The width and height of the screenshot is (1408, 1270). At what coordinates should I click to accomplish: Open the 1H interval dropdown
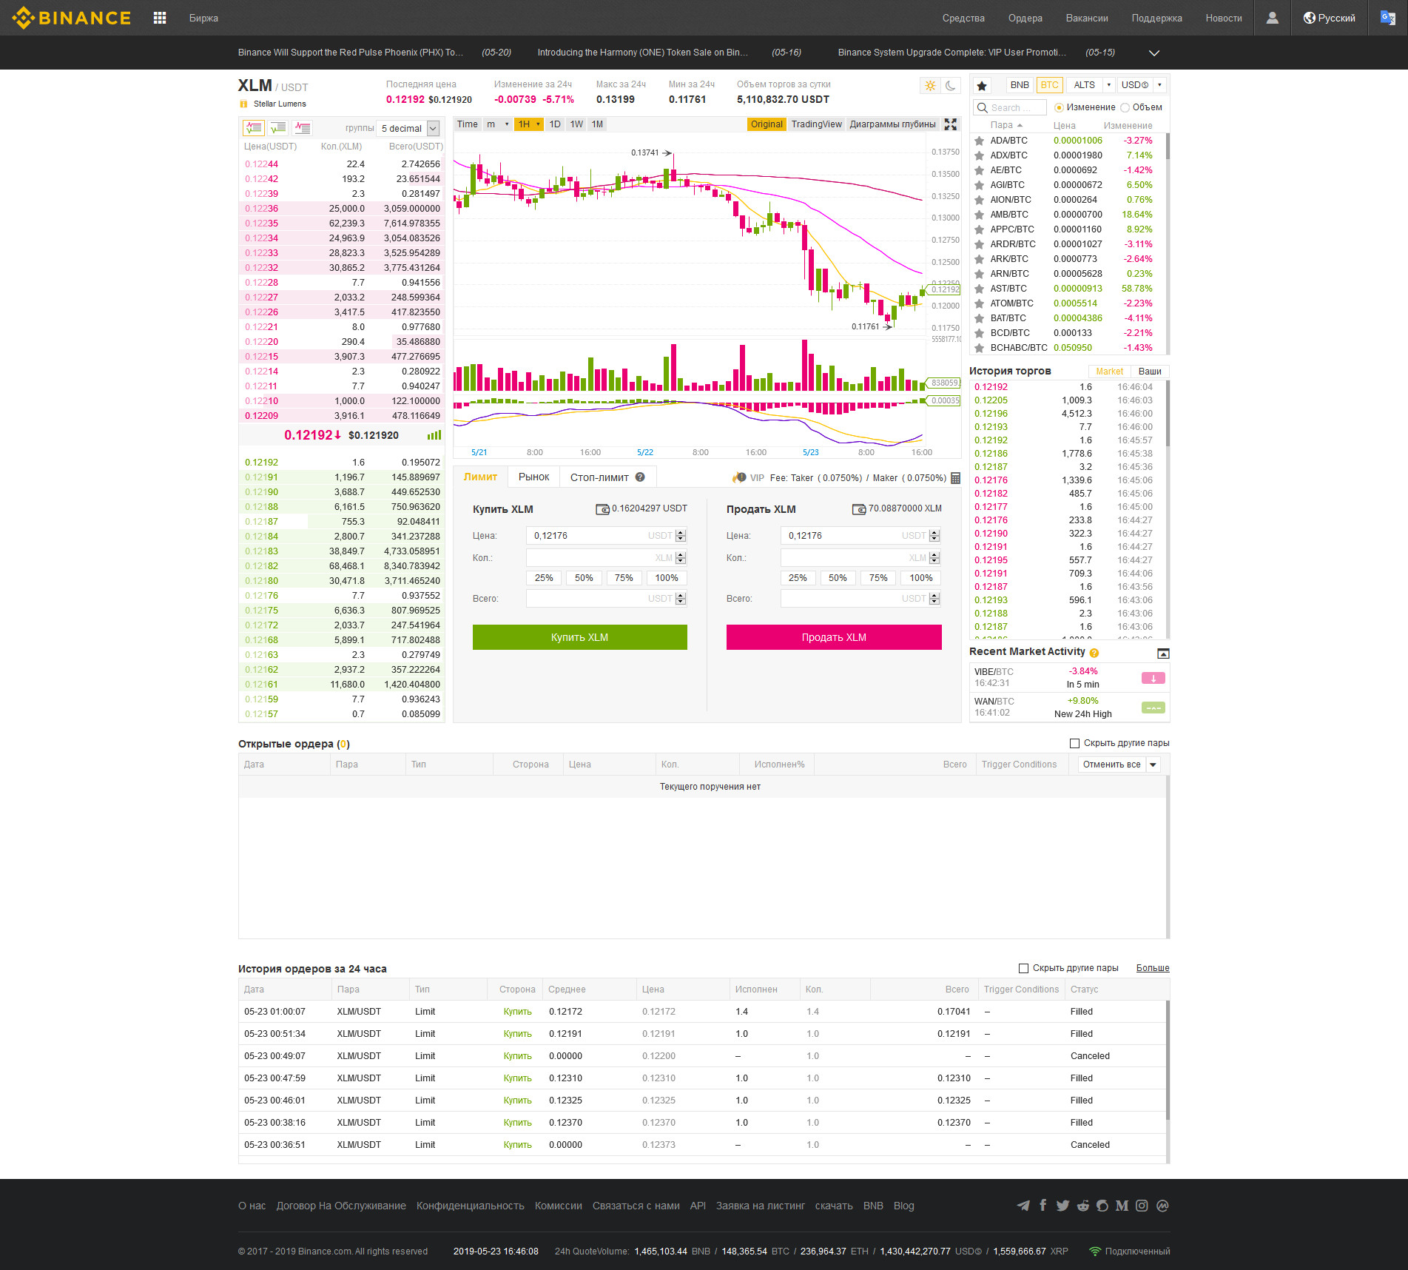(529, 124)
